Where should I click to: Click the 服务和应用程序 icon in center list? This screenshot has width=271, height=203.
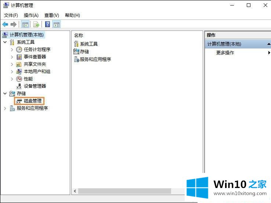pyautogui.click(x=77, y=59)
